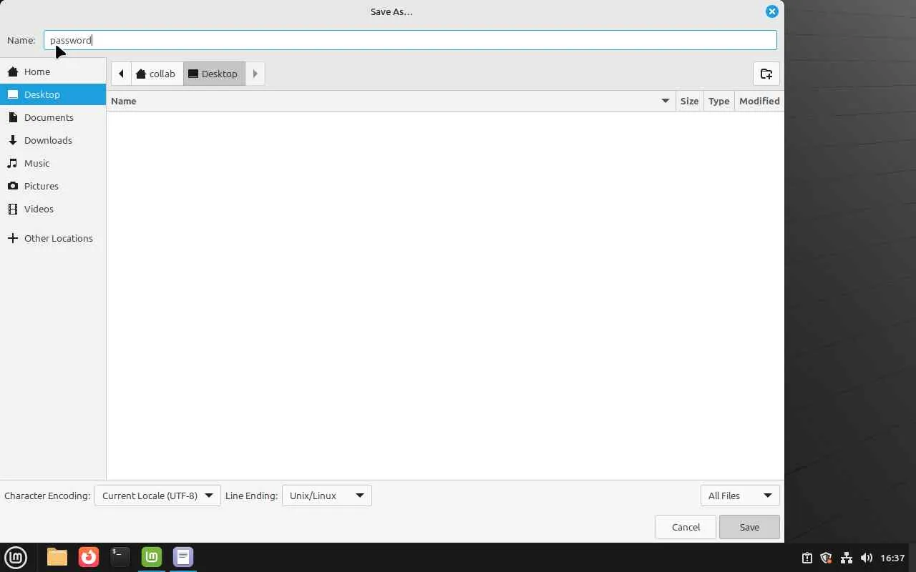Create a new folder with the folder-plus icon
This screenshot has width=916, height=572.
point(766,74)
